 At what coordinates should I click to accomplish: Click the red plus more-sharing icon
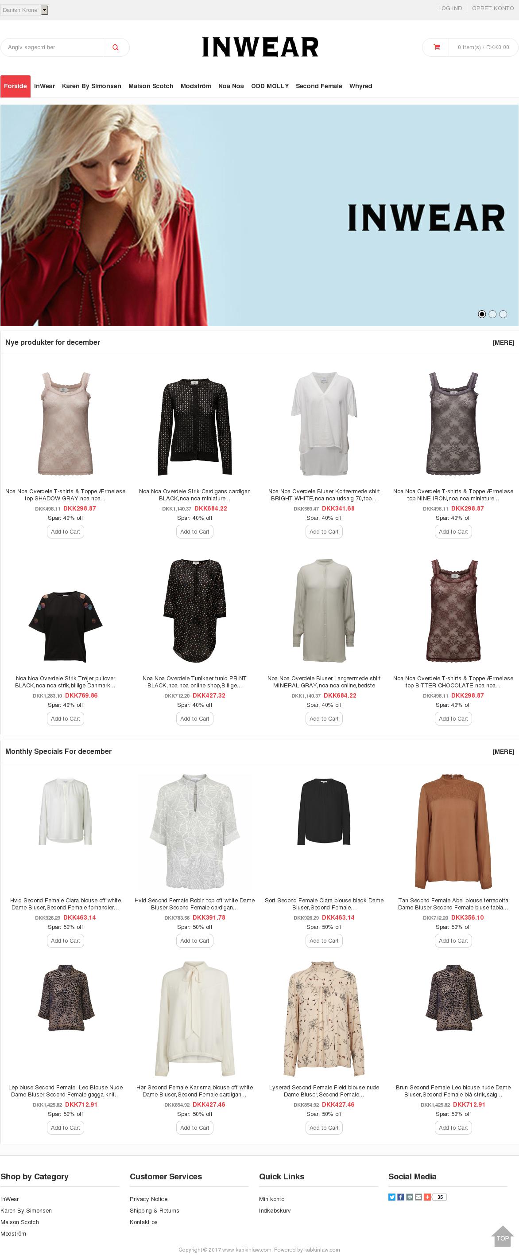click(x=427, y=1197)
